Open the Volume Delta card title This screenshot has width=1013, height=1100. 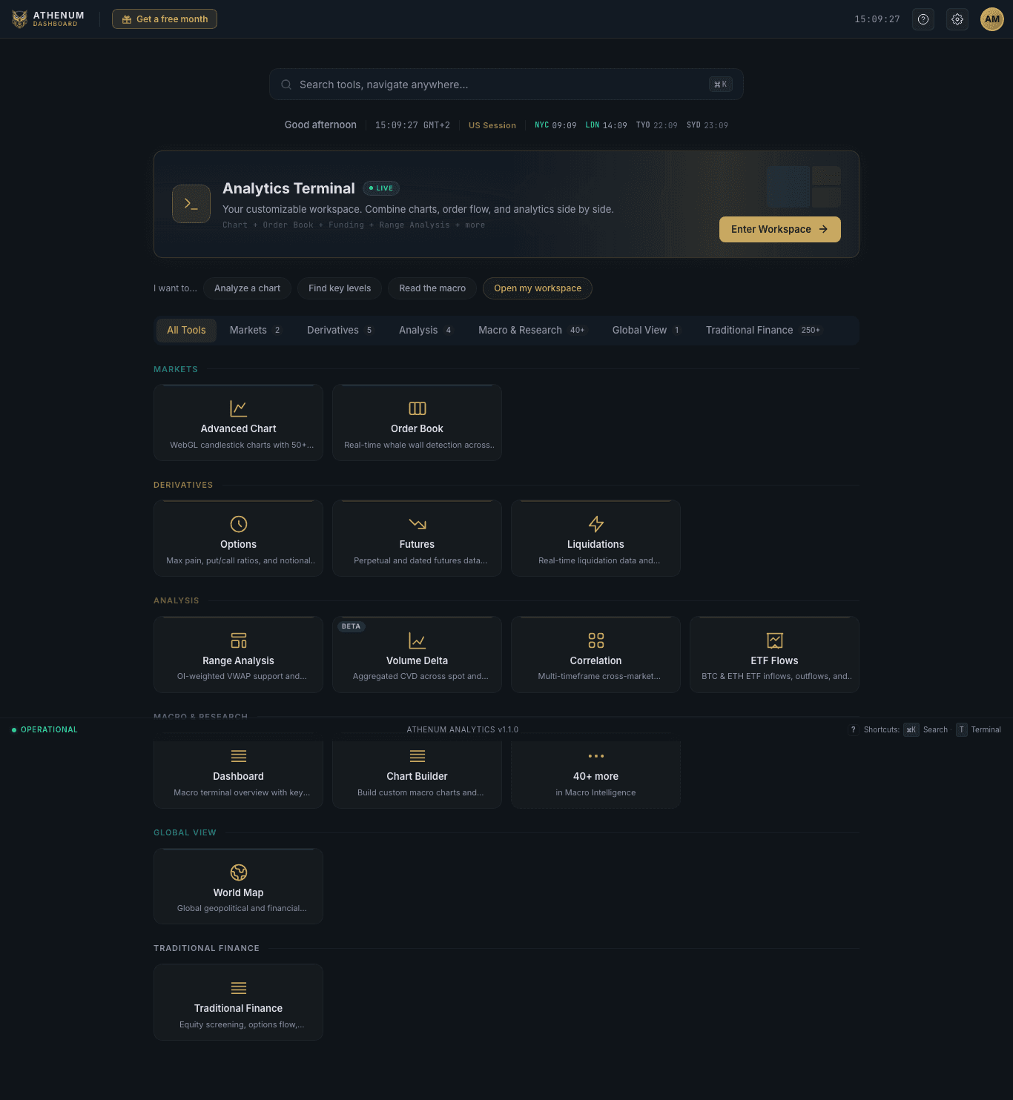[x=418, y=660]
